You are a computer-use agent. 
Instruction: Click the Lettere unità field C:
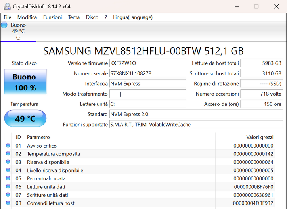pyautogui.click(x=147, y=104)
